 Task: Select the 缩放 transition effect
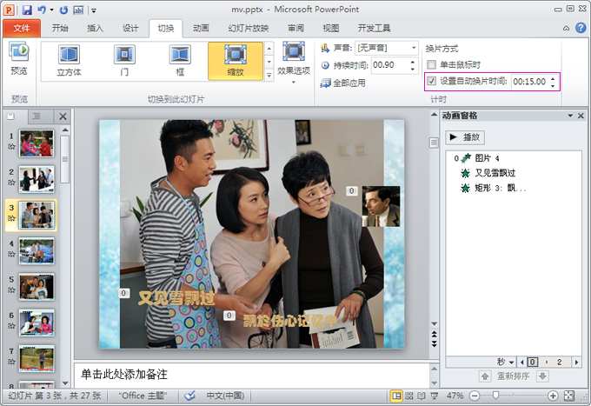coord(236,61)
